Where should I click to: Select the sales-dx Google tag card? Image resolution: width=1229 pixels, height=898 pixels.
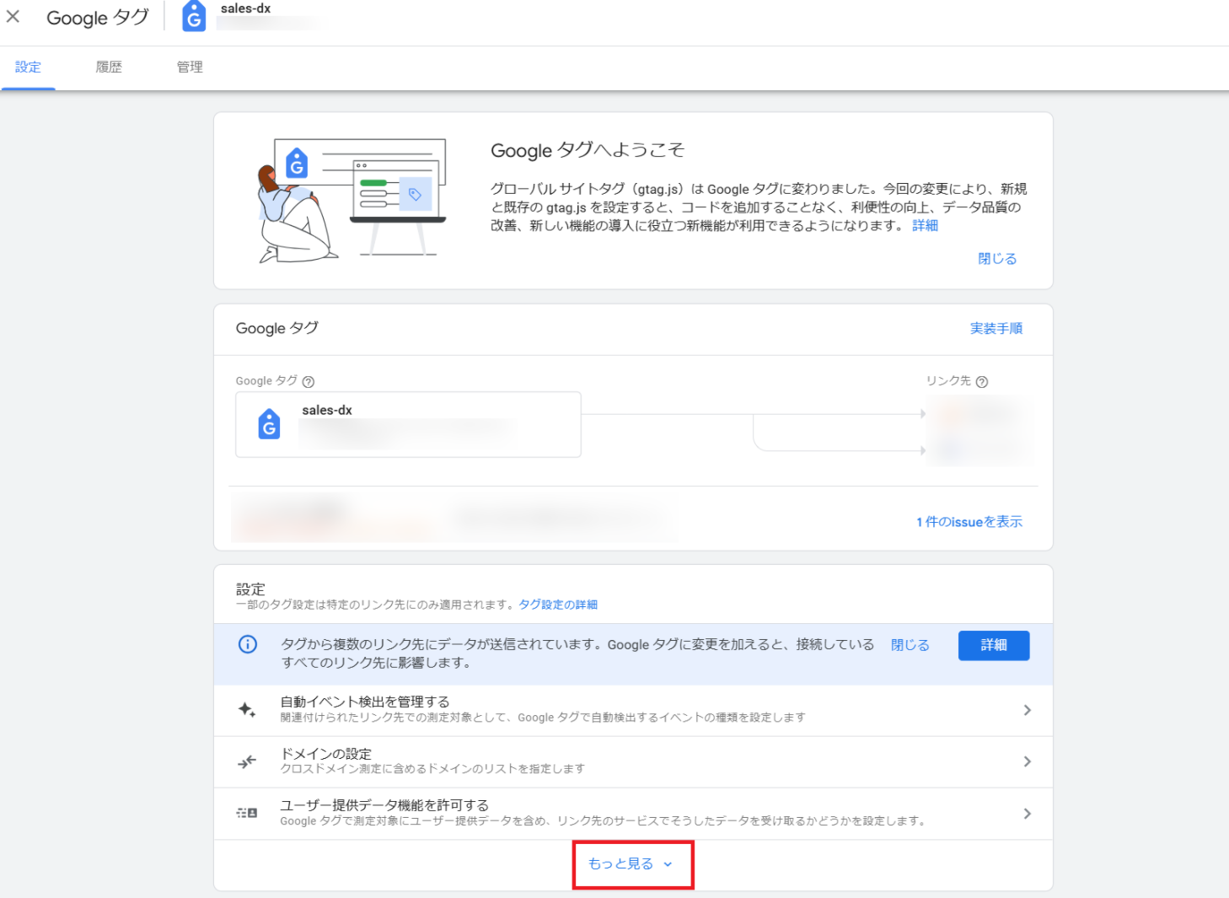point(408,424)
